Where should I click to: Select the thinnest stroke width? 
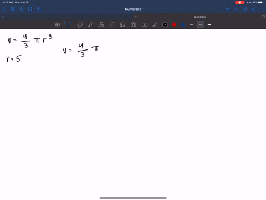[192, 24]
